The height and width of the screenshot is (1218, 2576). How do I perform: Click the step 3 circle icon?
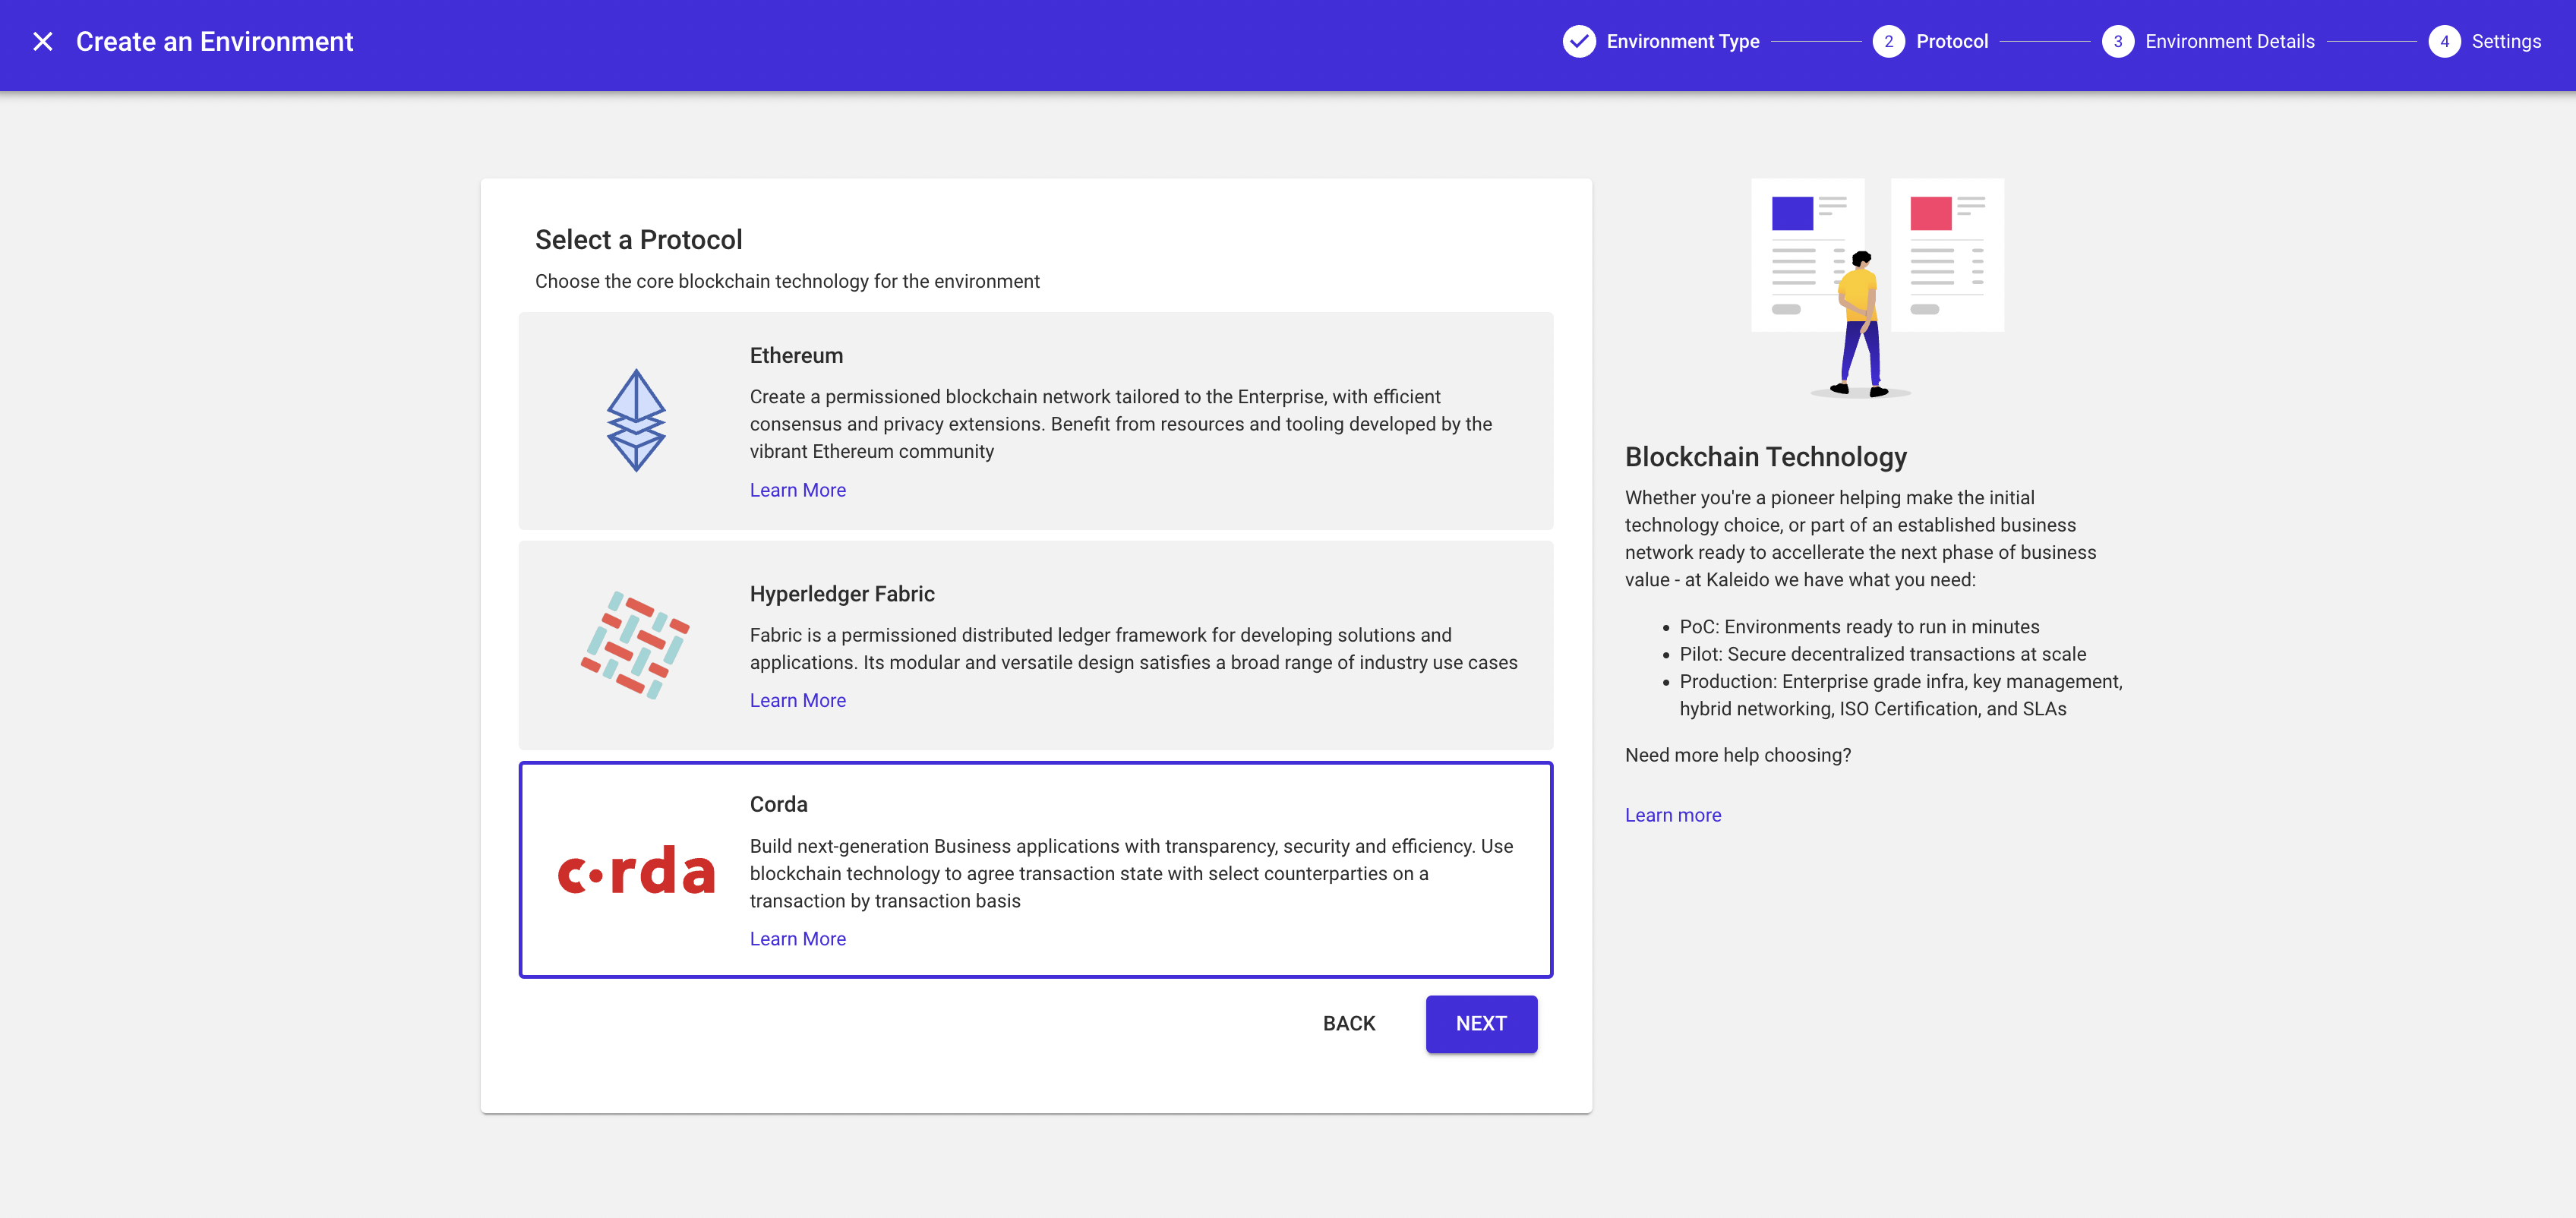pos(2117,41)
